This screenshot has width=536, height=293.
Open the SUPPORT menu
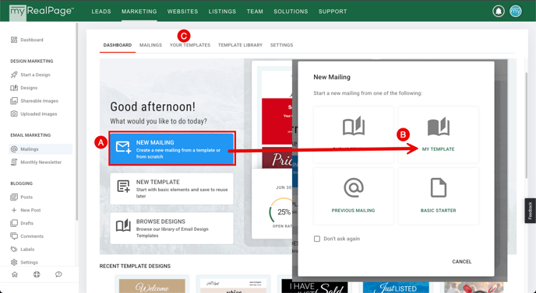pyautogui.click(x=333, y=11)
